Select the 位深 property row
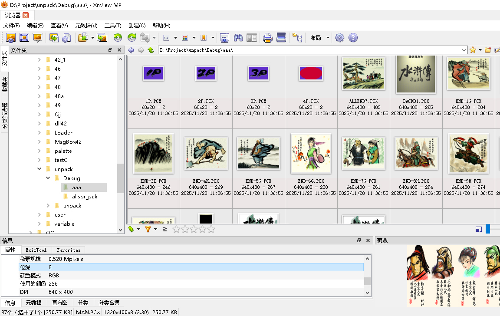 pyautogui.click(x=191, y=267)
